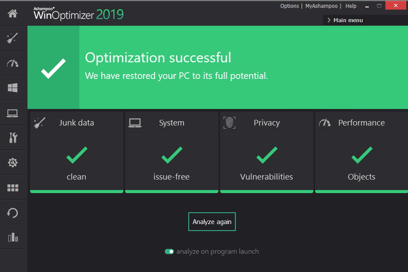Image resolution: width=408 pixels, height=272 pixels.
Task: Open the grid all-modules sidebar icon
Action: tap(13, 188)
